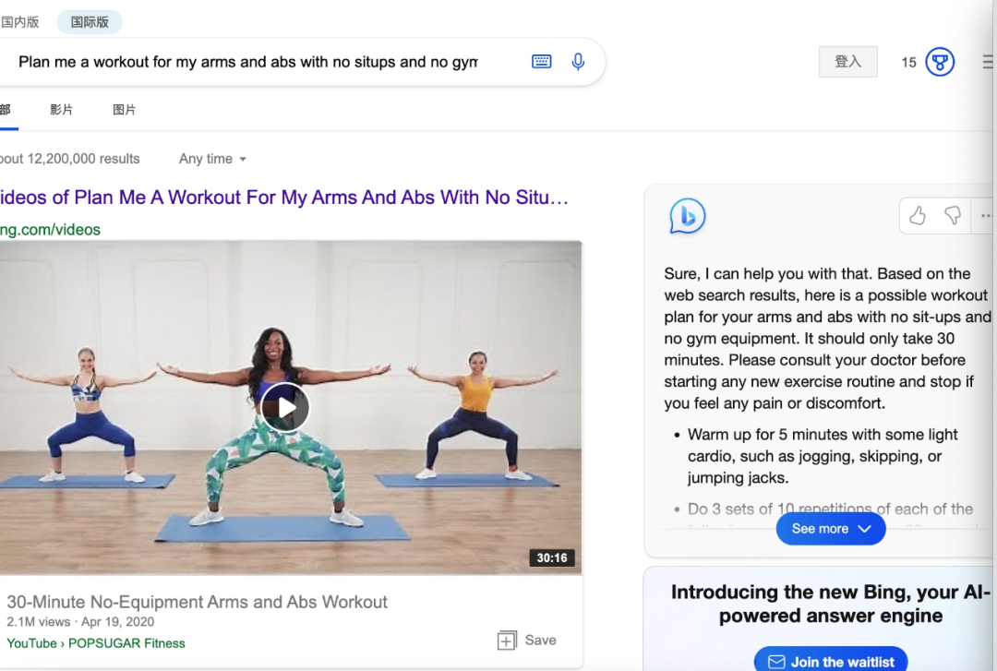Play the POPSUGAR workout video
Viewport: 997px width, 671px height.
pos(284,407)
